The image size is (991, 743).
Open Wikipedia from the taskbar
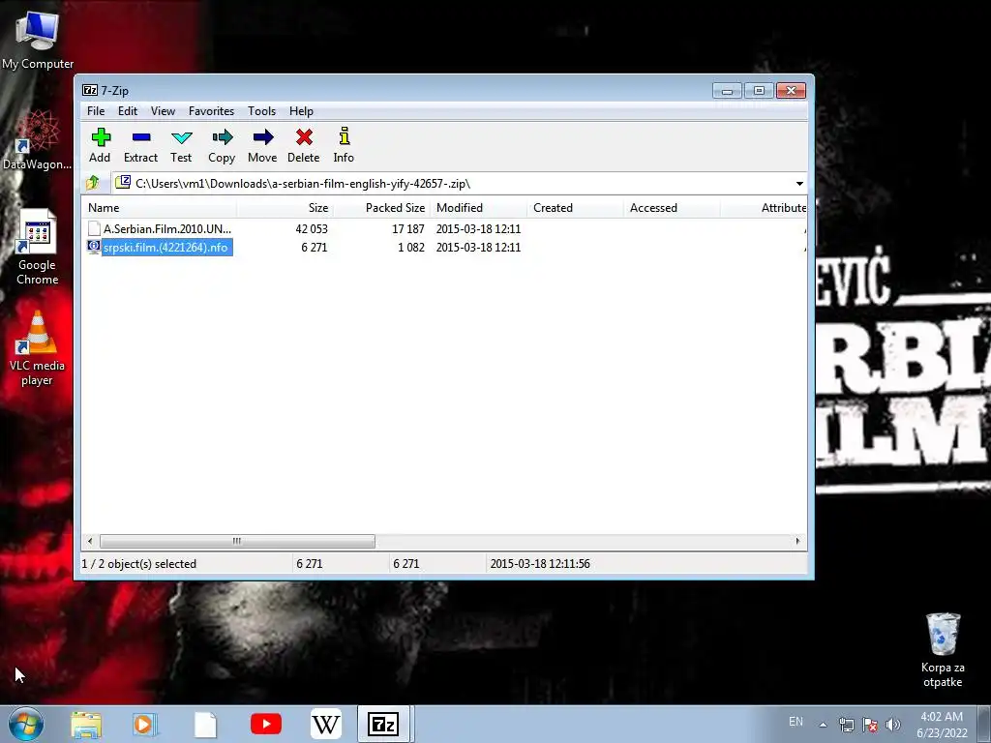coord(326,724)
